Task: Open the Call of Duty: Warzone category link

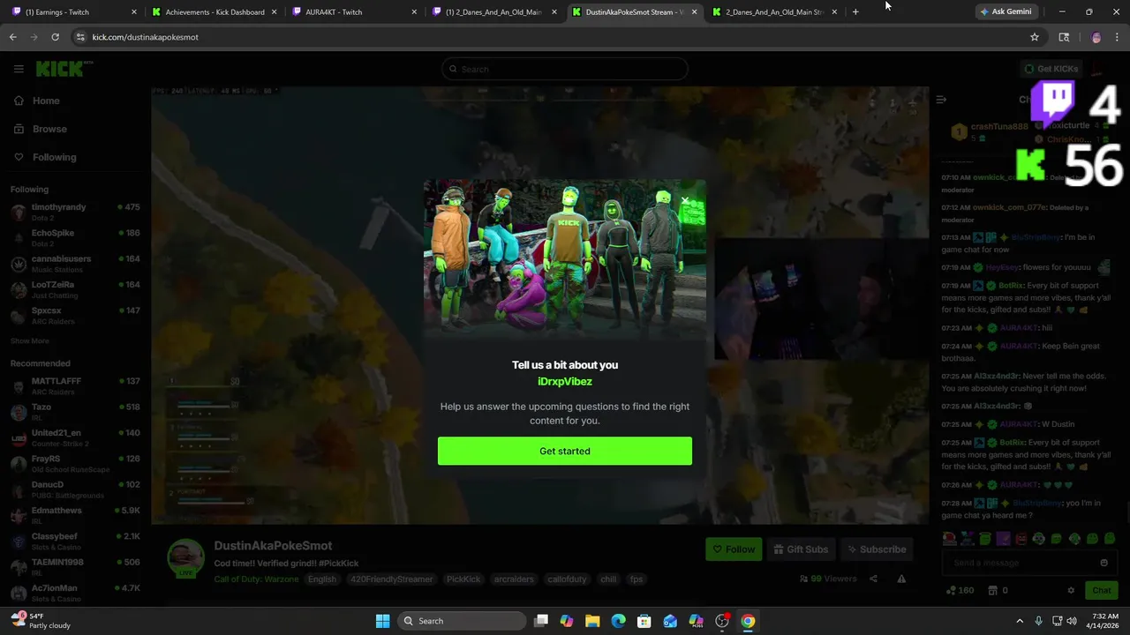Action: (x=256, y=579)
